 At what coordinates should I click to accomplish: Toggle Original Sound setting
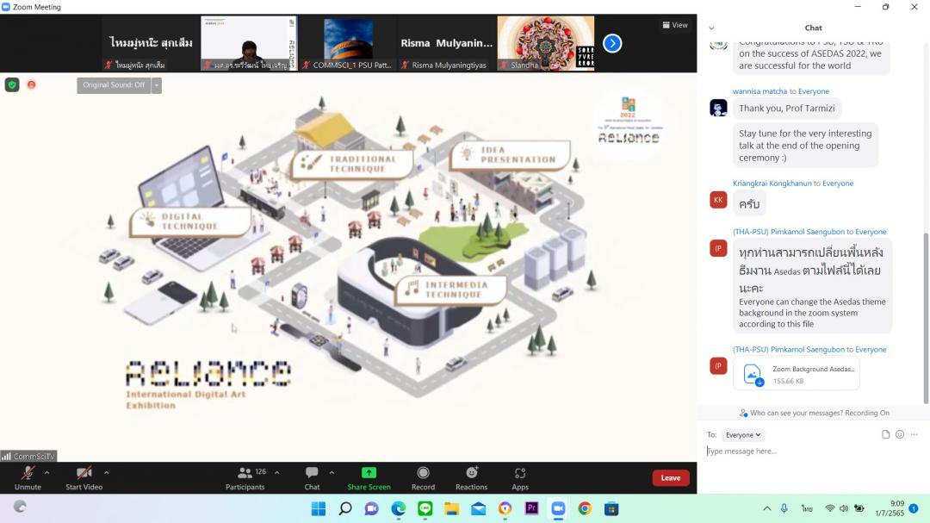click(x=114, y=84)
